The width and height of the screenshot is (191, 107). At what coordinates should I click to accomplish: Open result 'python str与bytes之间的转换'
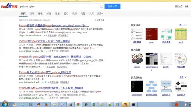coord(56,57)
